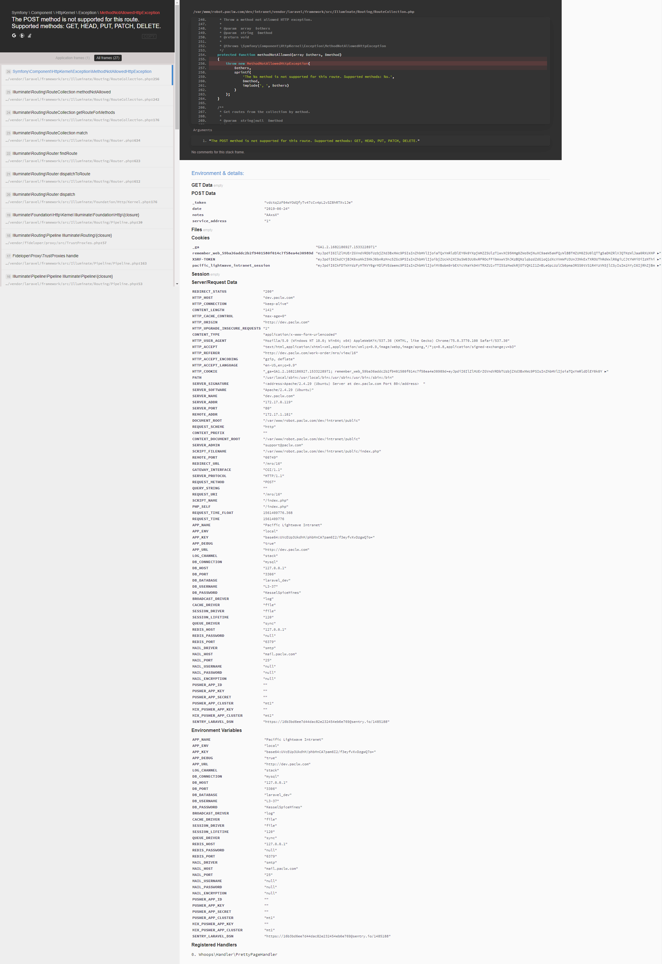
Task: Click the service_address key in POST Data
Action: click(x=209, y=221)
